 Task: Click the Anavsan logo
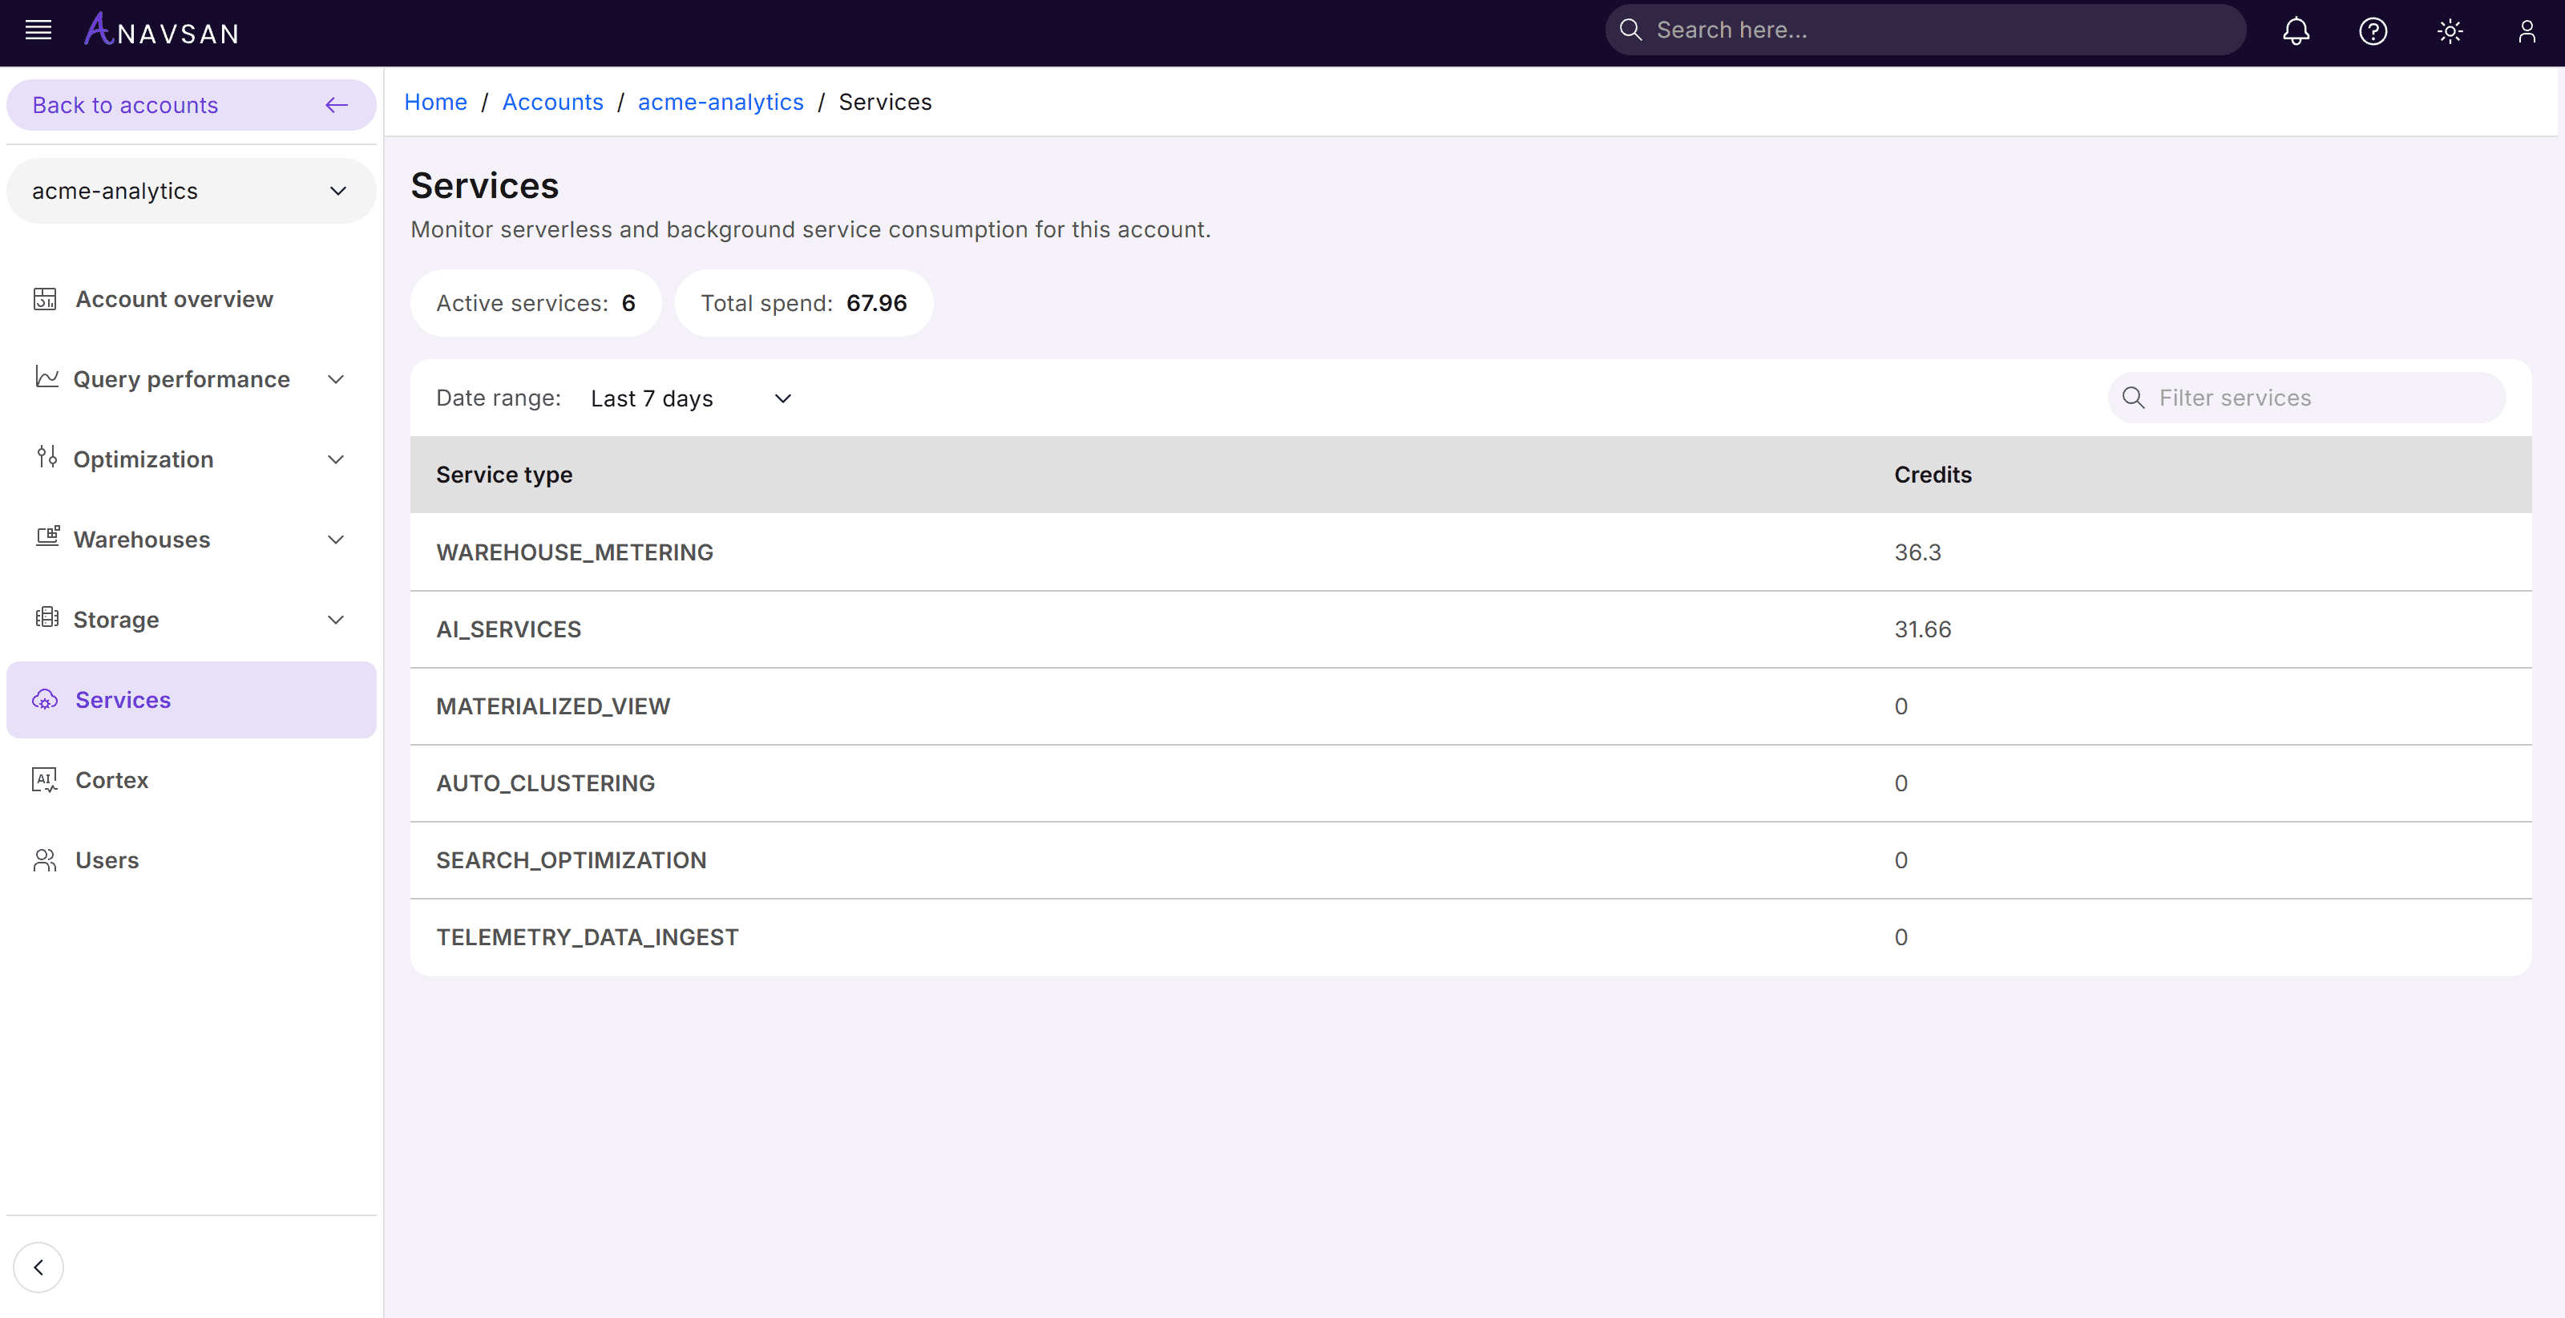coord(162,31)
